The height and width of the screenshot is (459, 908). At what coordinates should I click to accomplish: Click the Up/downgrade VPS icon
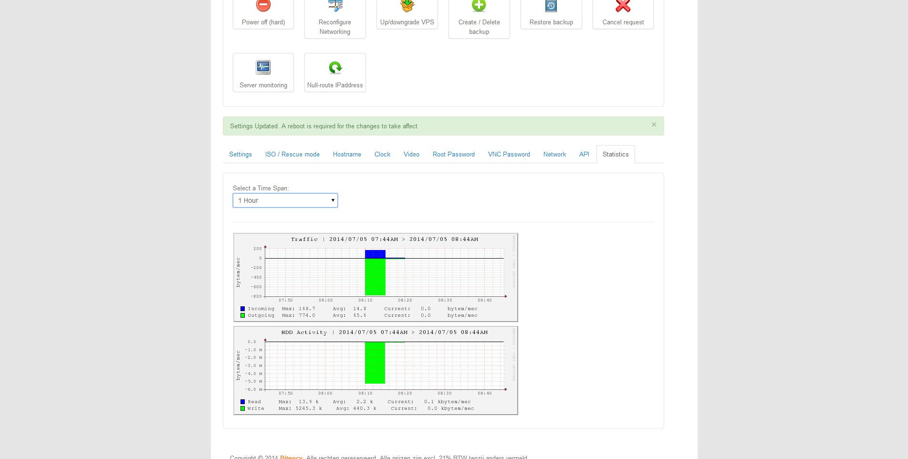[407, 6]
